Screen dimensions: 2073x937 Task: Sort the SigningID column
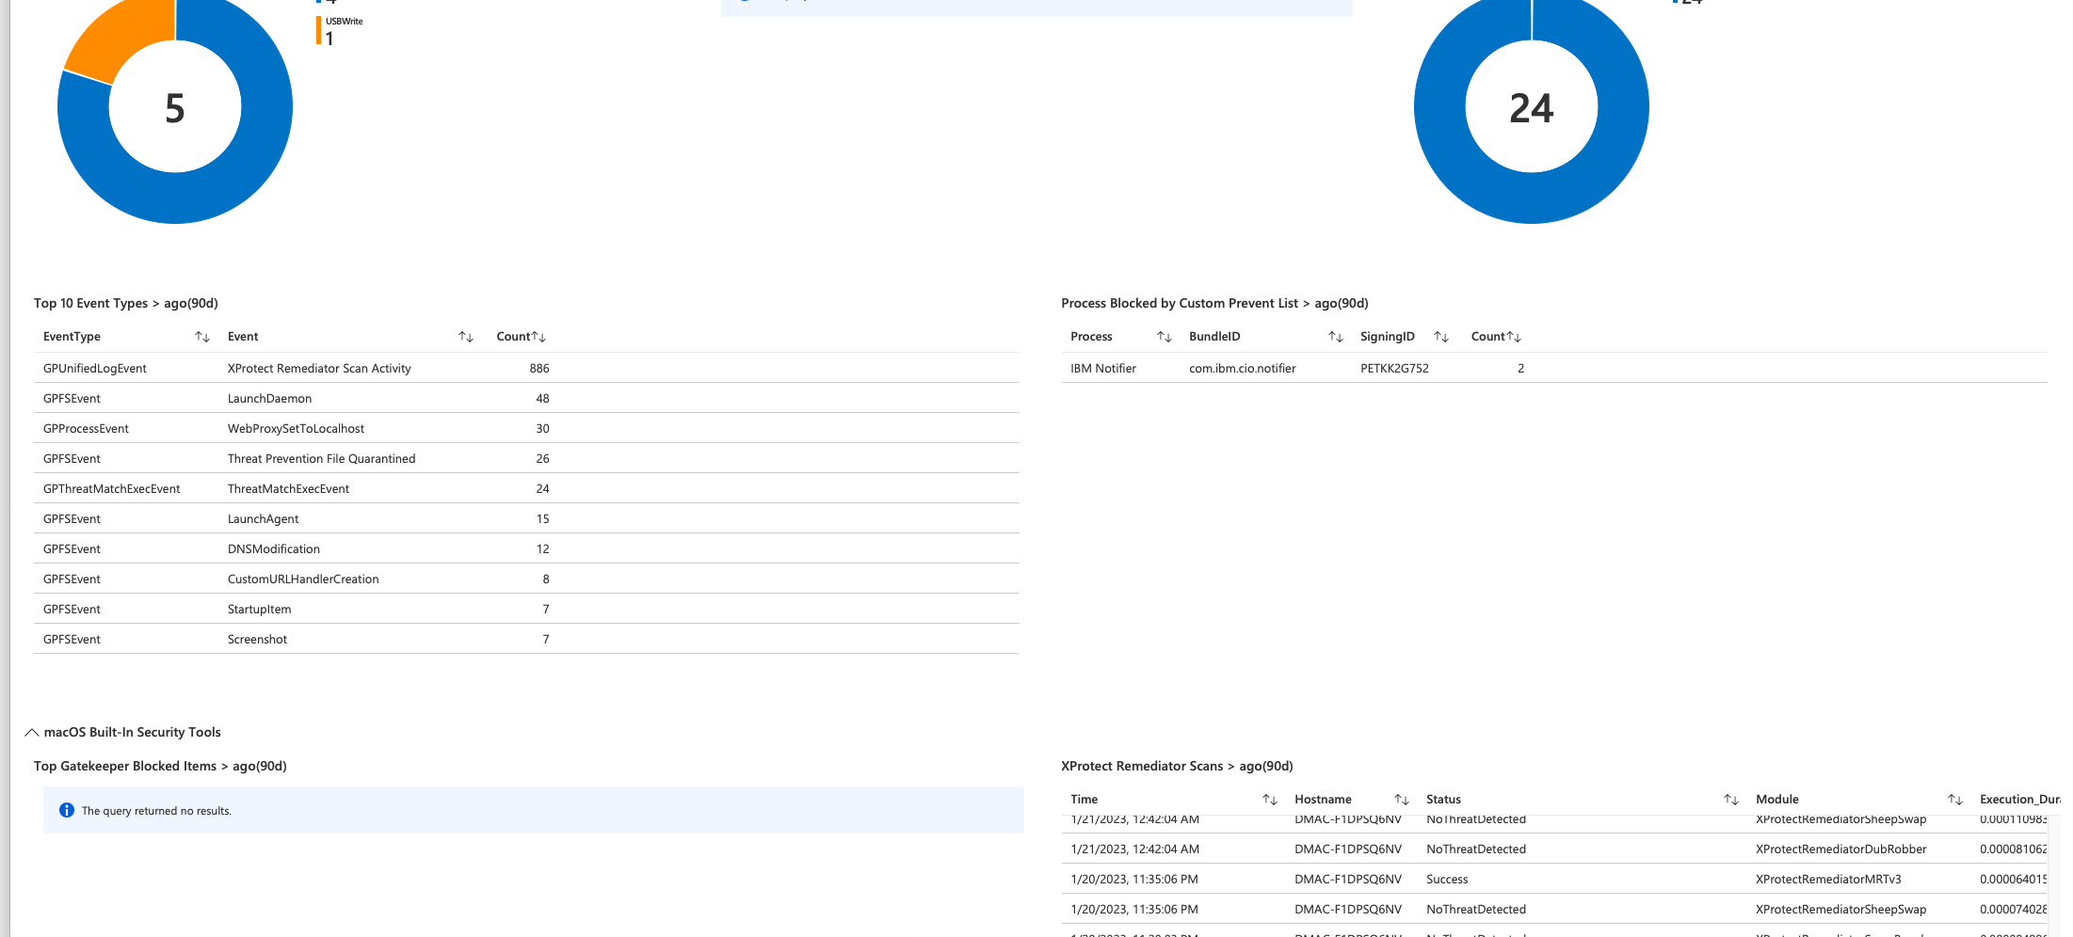(1441, 336)
